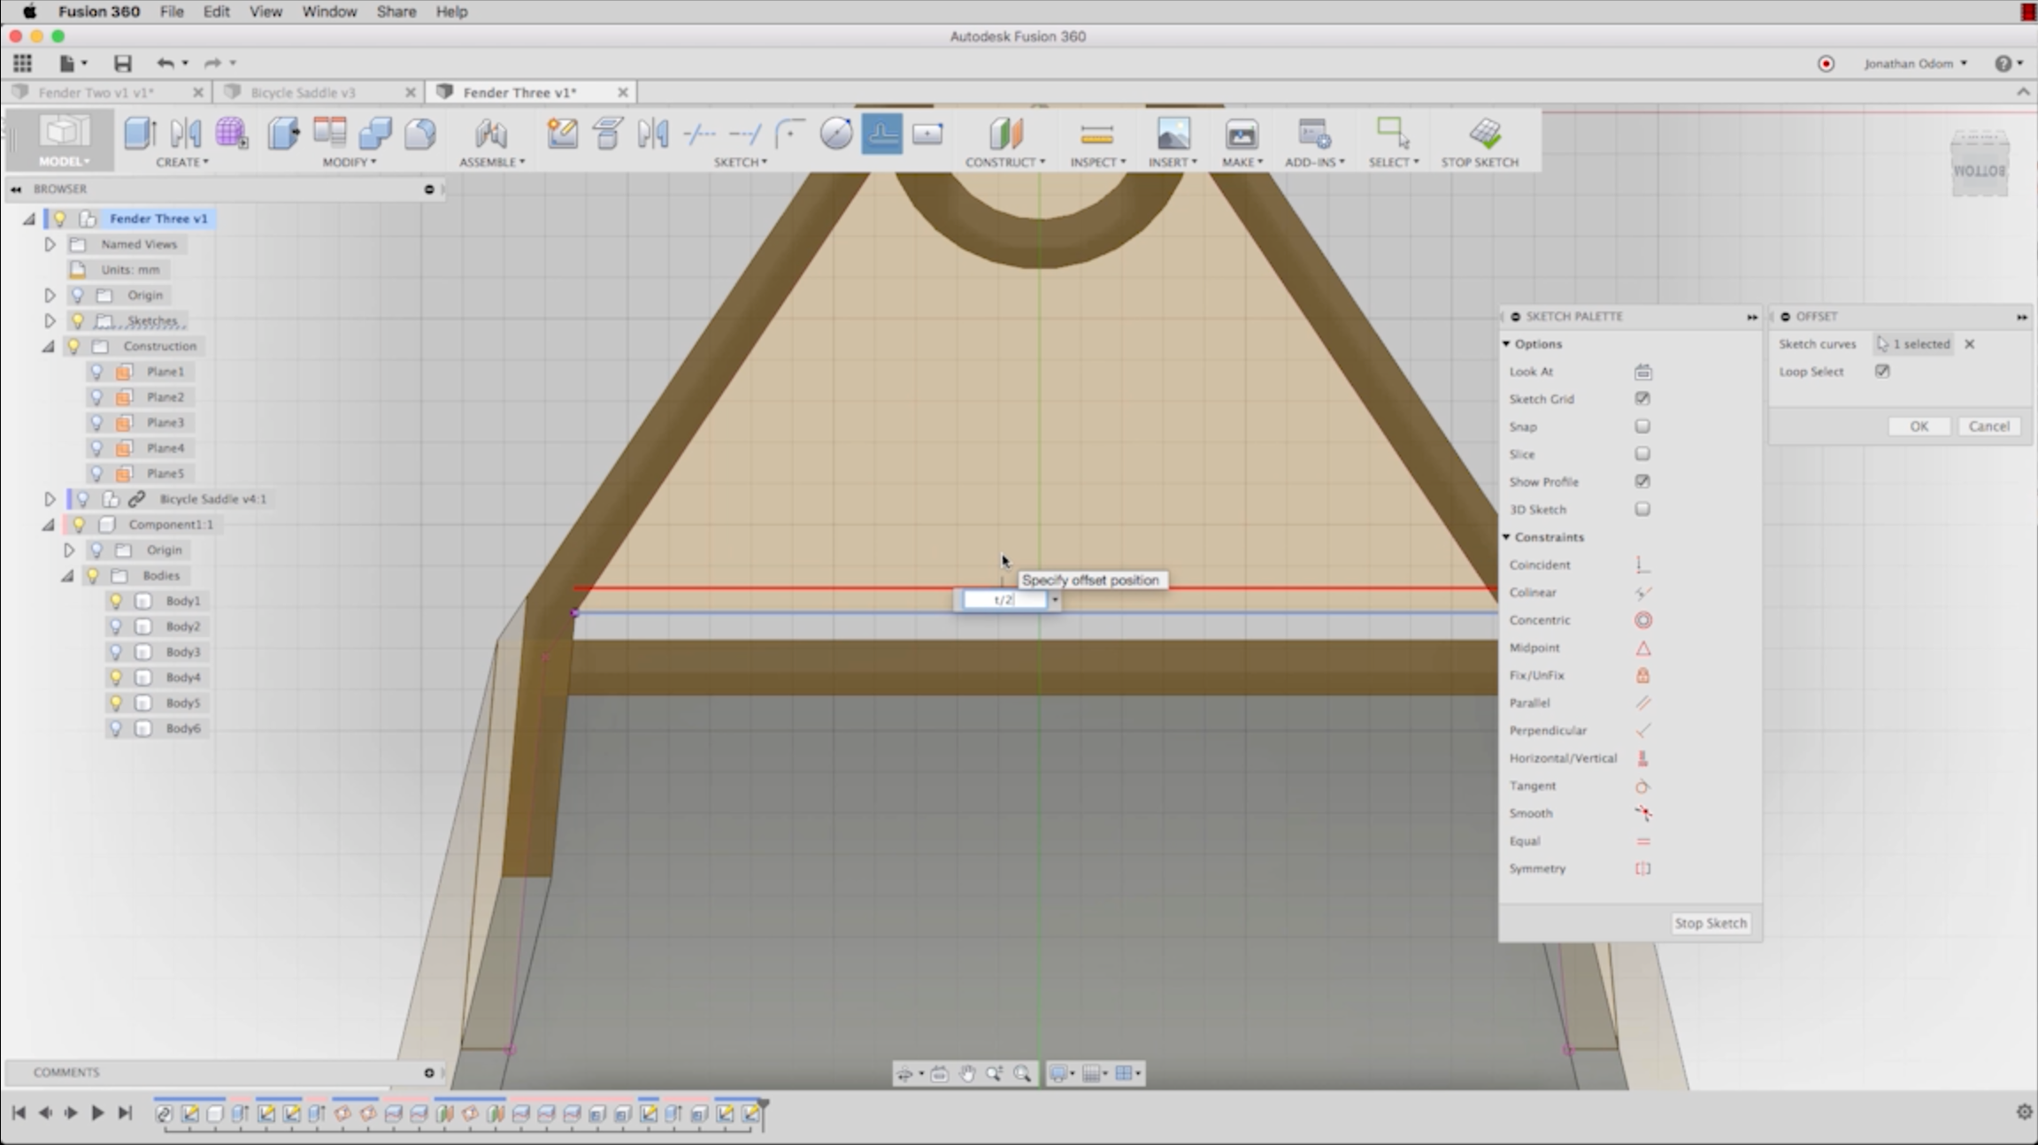
Task: Click the Concentric constraint icon
Action: pyautogui.click(x=1642, y=620)
